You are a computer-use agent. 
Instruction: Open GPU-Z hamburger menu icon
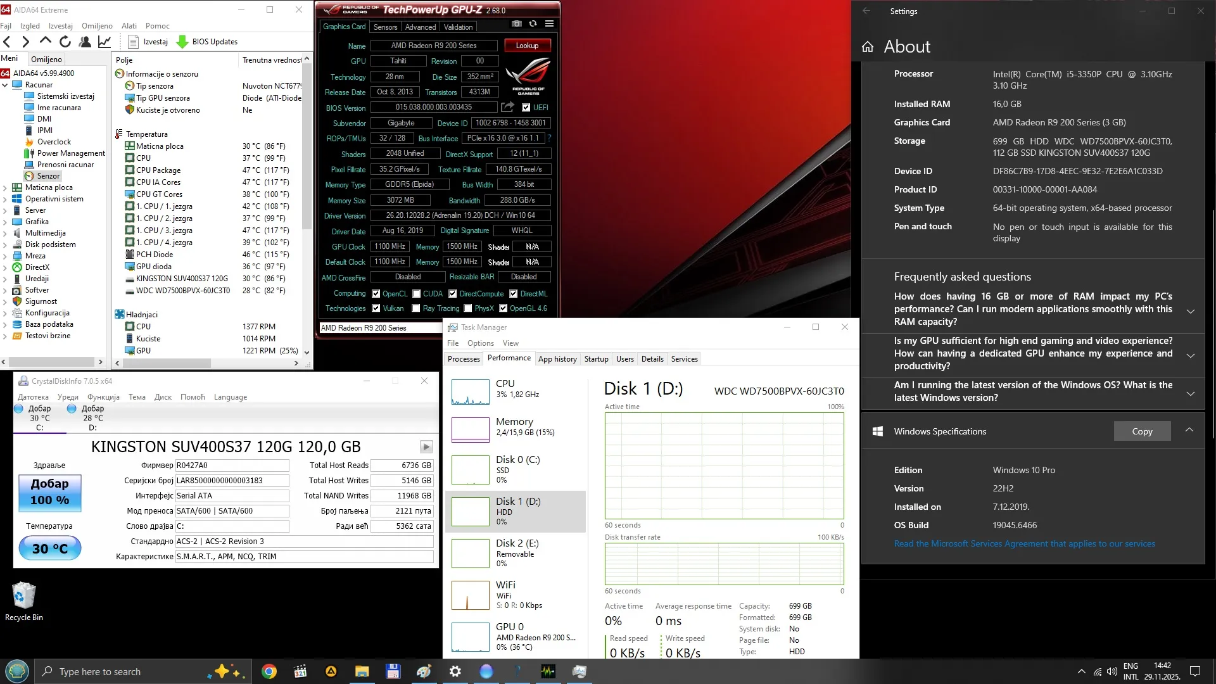pos(549,23)
